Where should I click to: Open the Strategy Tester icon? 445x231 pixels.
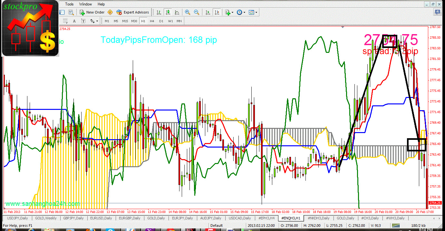point(71,12)
